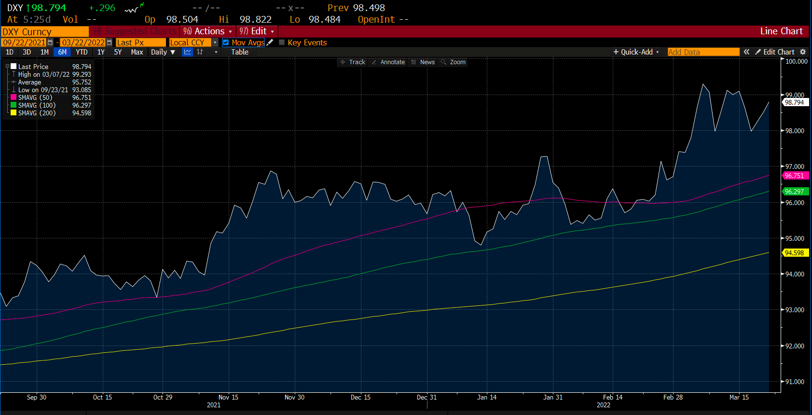
Task: Select the Annotate tool
Action: (388, 62)
